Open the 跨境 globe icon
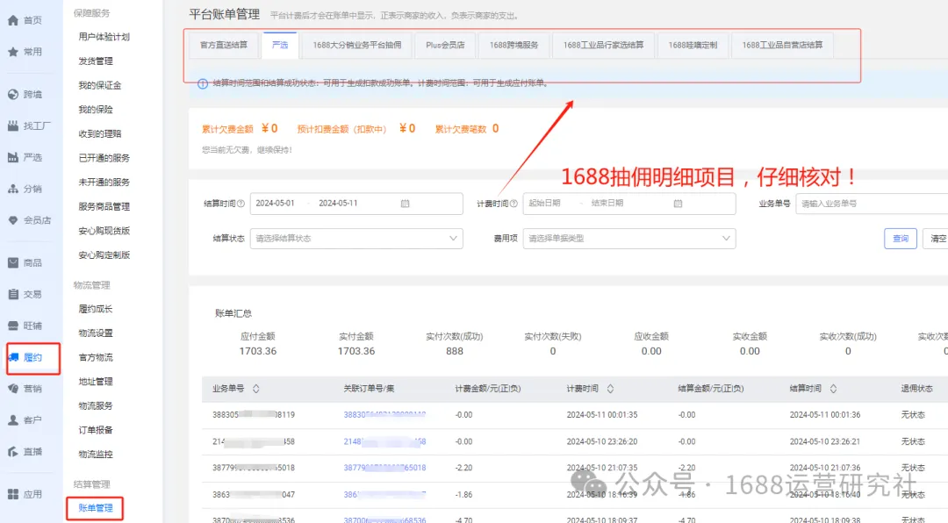948x523 pixels. coord(13,94)
